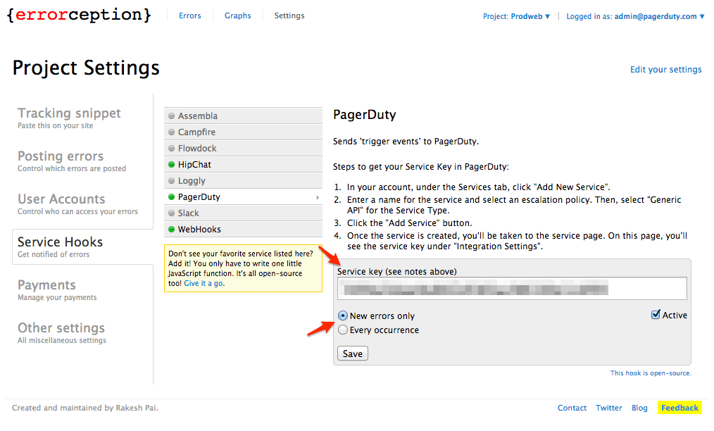
Task: Select the Every occurrence option
Action: [x=342, y=329]
